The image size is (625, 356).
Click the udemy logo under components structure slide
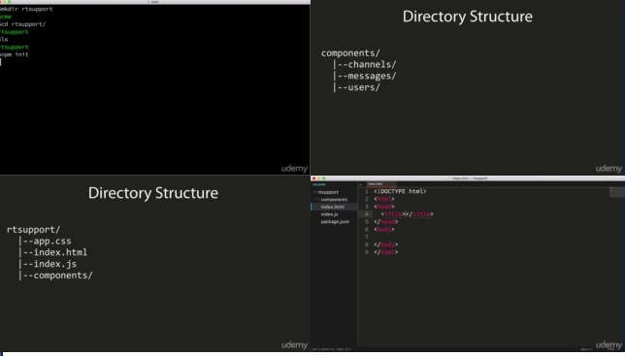tap(609, 169)
